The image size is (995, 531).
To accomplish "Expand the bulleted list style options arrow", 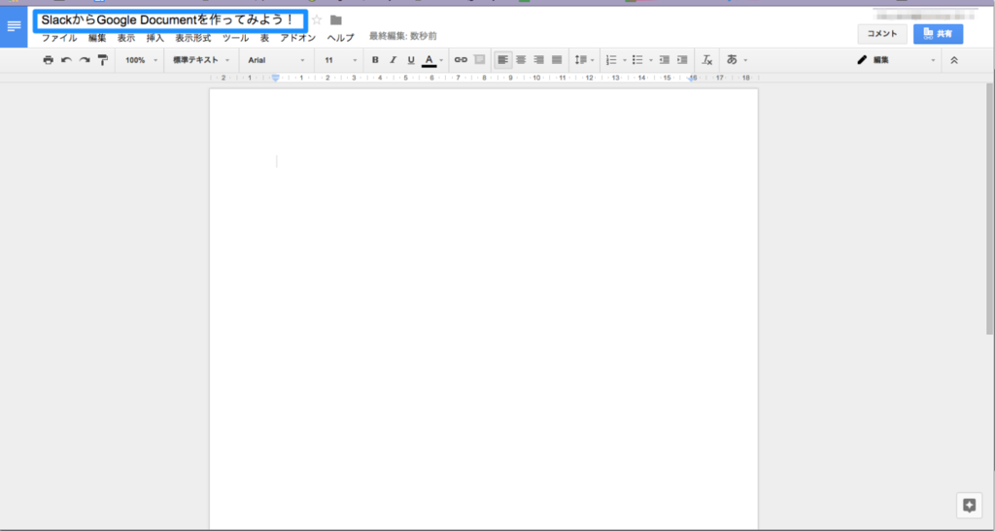I will click(650, 60).
